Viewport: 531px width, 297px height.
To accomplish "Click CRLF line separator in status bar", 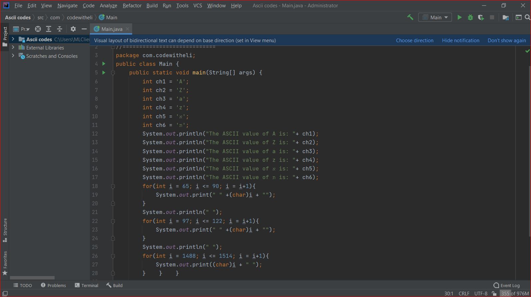I will (x=464, y=293).
